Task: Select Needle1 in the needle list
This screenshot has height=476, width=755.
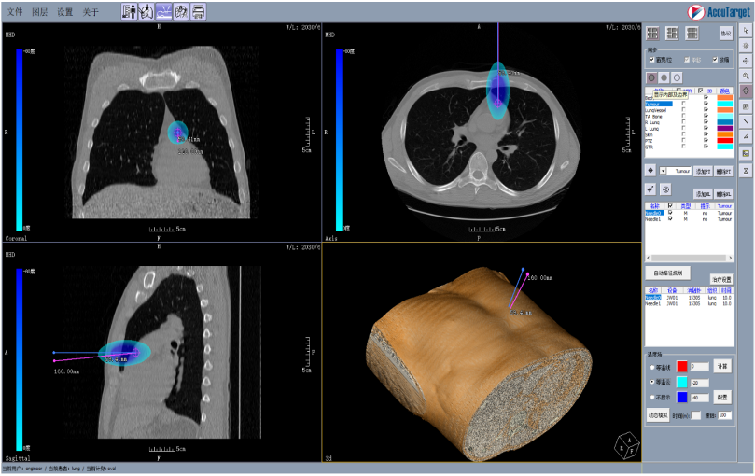Action: [x=653, y=219]
